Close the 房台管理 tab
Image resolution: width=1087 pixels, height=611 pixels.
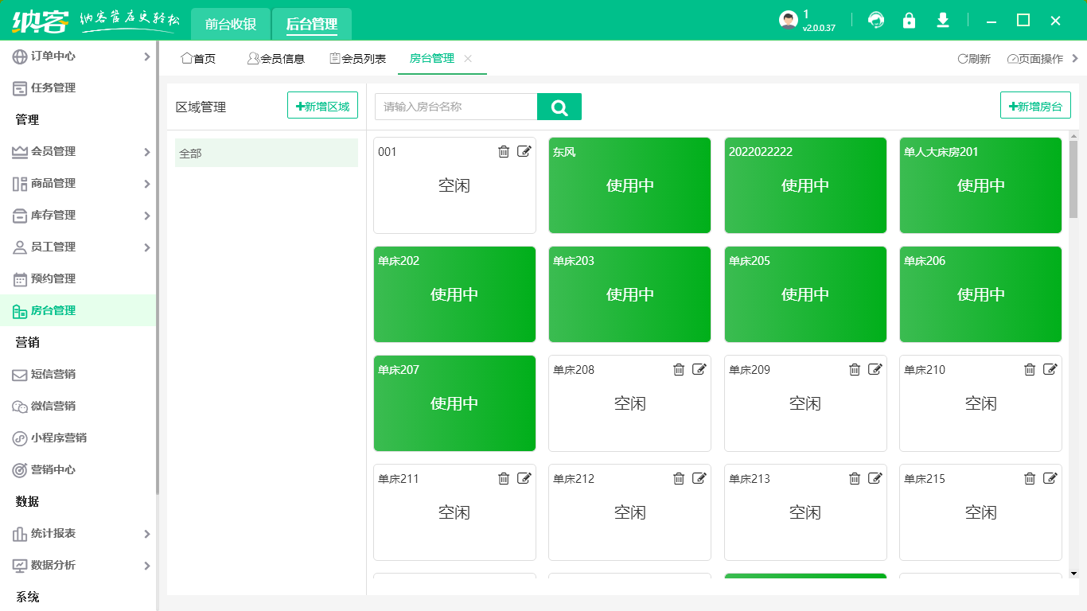468,59
